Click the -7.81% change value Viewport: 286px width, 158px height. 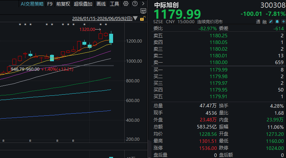pyautogui.click(x=275, y=14)
